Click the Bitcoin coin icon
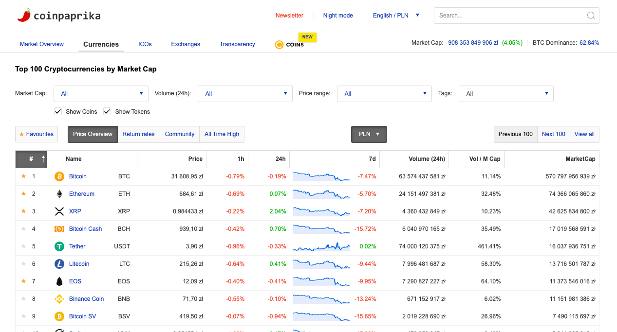Image resolution: width=617 pixels, height=332 pixels. 59,176
